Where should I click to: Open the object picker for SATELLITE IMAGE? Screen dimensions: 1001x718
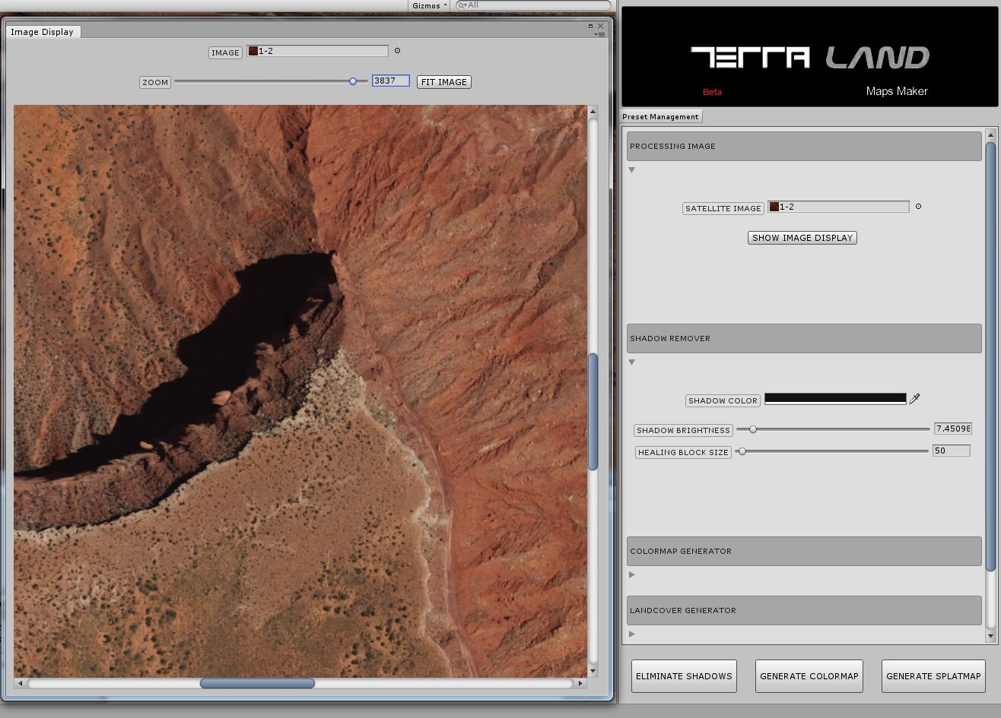pos(917,206)
